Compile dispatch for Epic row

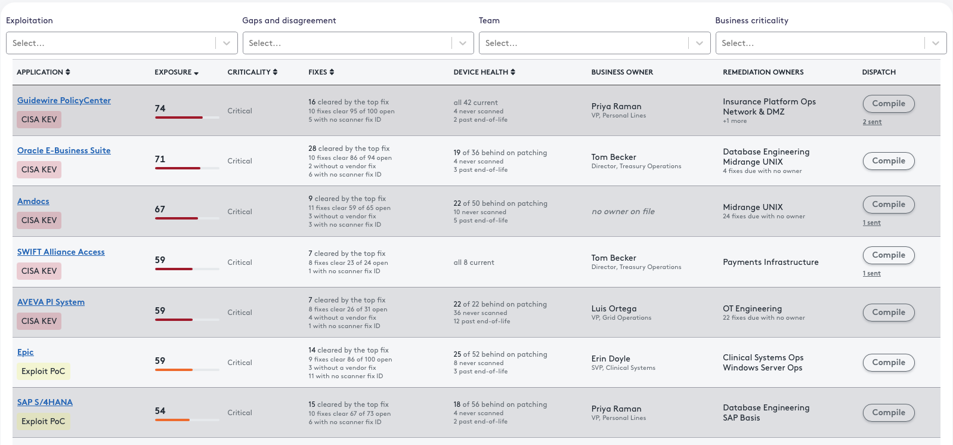point(889,362)
